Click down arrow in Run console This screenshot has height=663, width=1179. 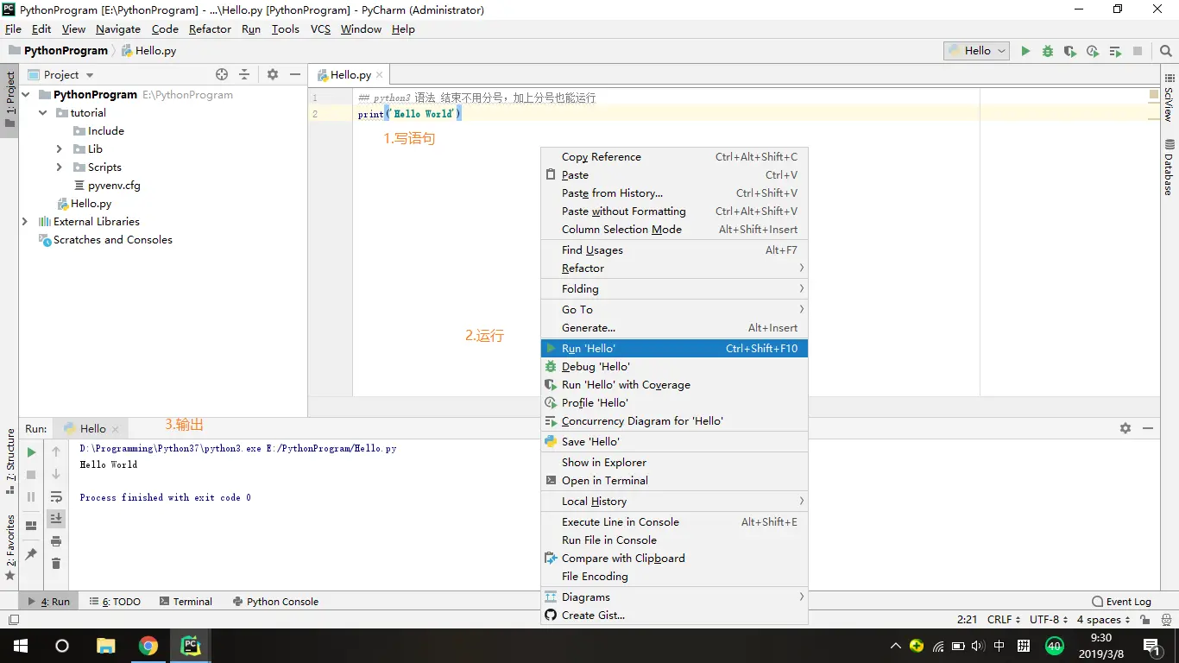tap(56, 474)
